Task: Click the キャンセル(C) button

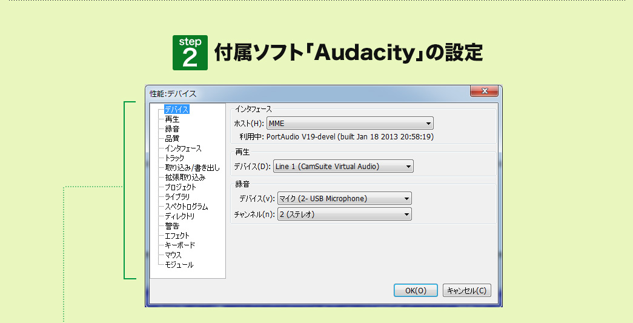Action: click(x=466, y=290)
